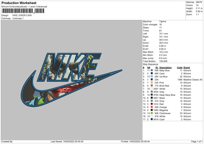This screenshot has height=144, width=204.
Task: Click the 'Description' column header
Action: point(166,68)
